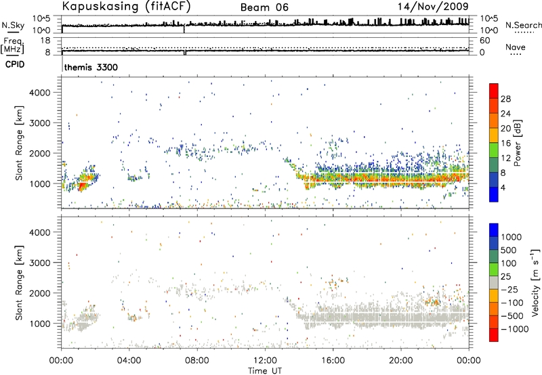
Task: Pick the red bottom segment of velocity colorbar
Action: 494,335
